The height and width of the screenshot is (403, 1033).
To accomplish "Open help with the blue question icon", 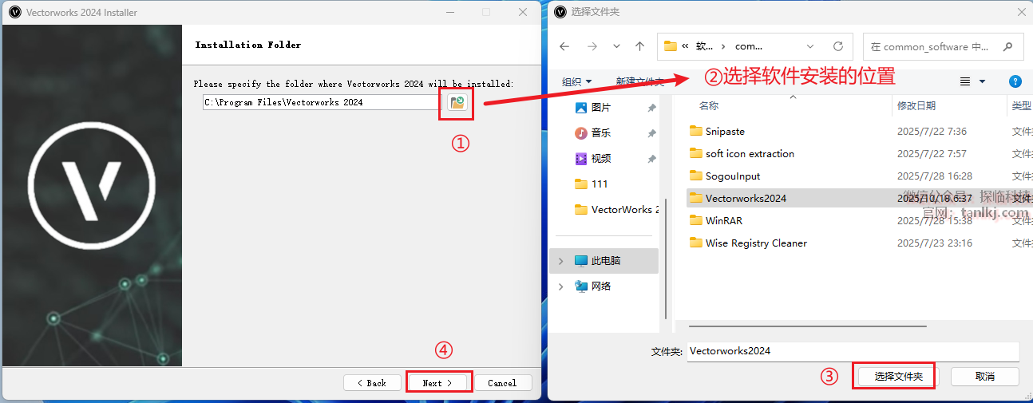I will (1015, 81).
